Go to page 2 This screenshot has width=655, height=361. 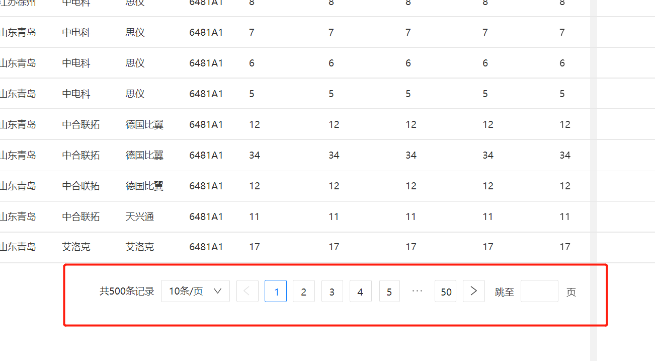[304, 291]
